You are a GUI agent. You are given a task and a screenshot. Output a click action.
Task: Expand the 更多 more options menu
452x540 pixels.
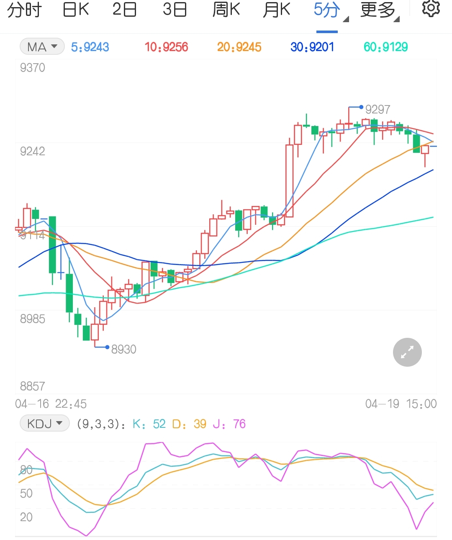[380, 10]
